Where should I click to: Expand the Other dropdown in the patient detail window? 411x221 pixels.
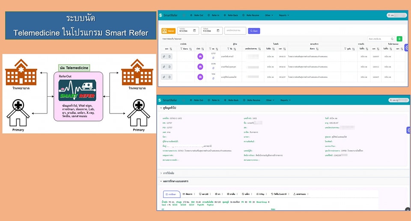[270, 100]
